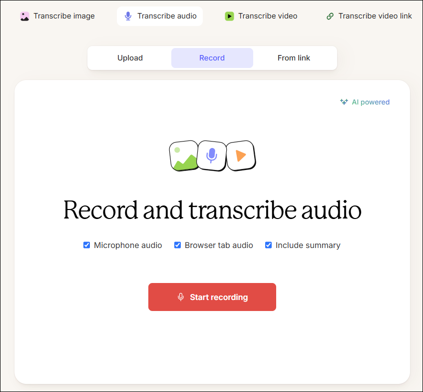The width and height of the screenshot is (423, 392).
Task: Click the Browser tab audio label text
Action: coord(219,245)
